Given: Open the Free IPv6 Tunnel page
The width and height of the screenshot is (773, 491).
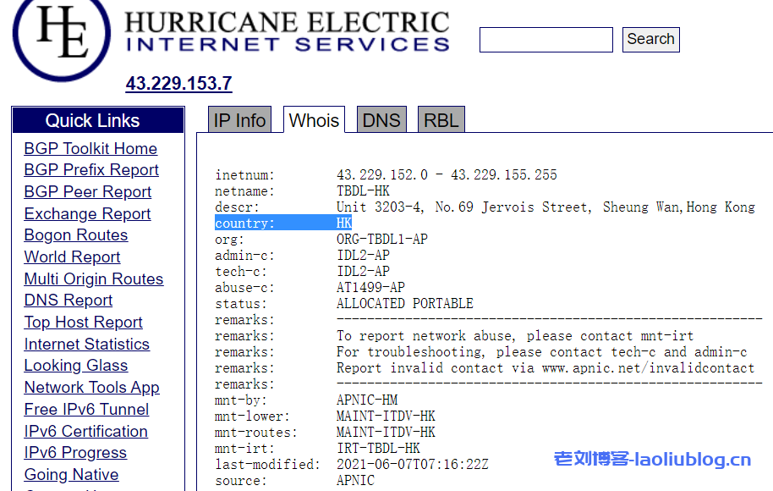Looking at the screenshot, I should [x=85, y=409].
